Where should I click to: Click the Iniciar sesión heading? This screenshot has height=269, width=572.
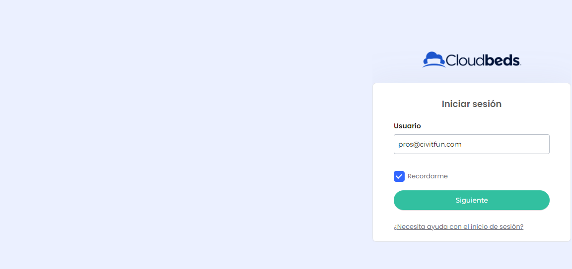click(472, 104)
